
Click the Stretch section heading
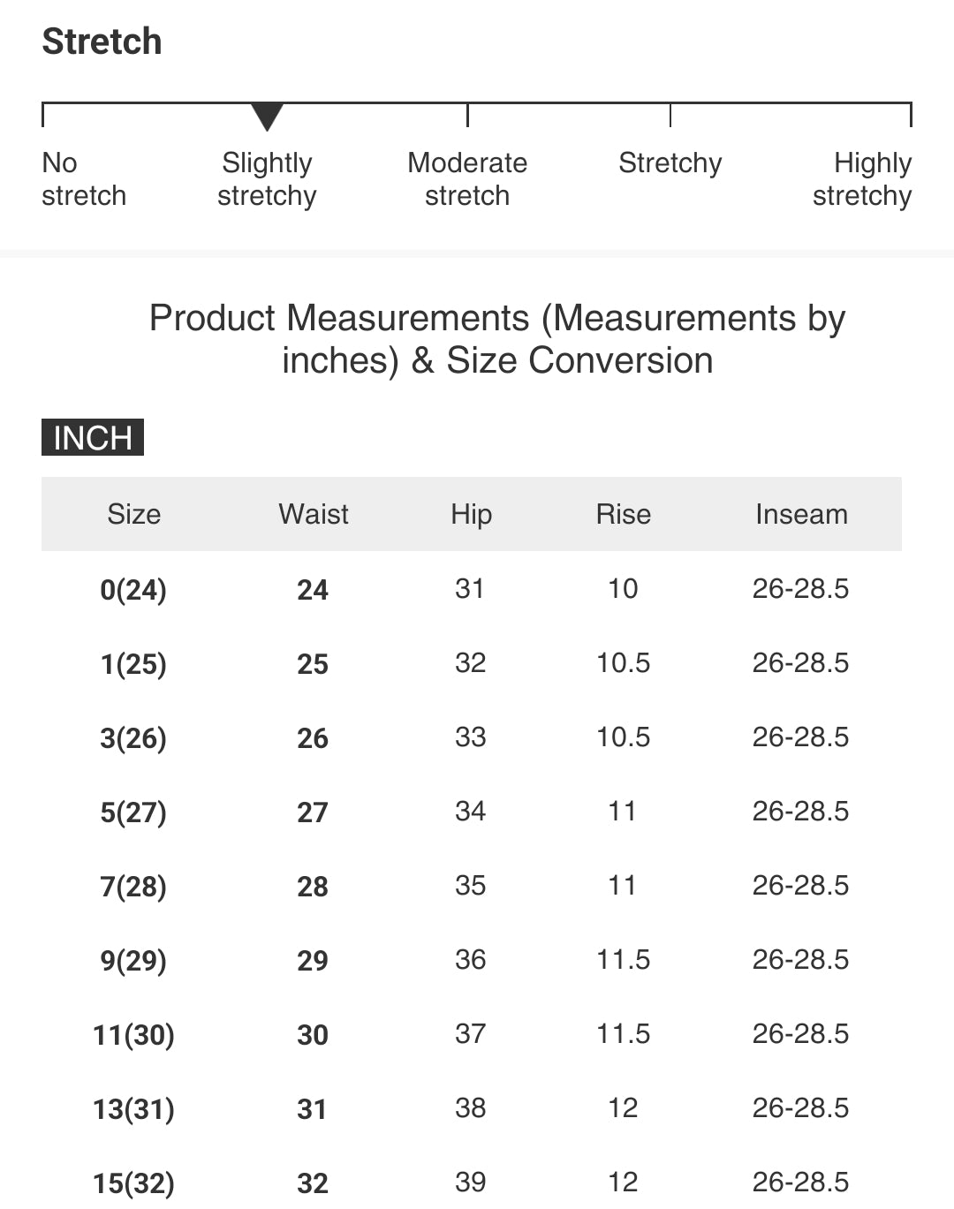102,42
